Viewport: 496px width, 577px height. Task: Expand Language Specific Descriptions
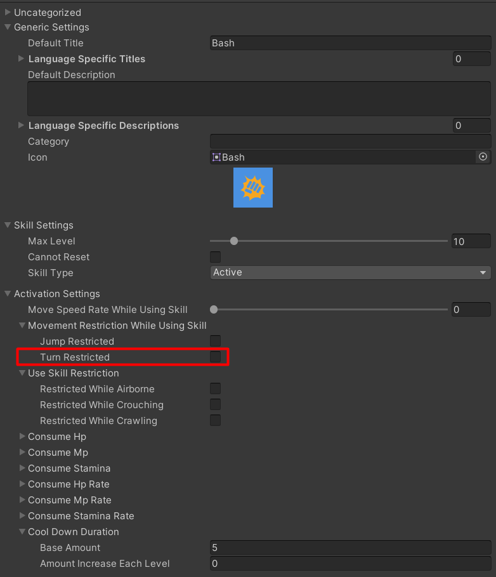[x=21, y=126]
